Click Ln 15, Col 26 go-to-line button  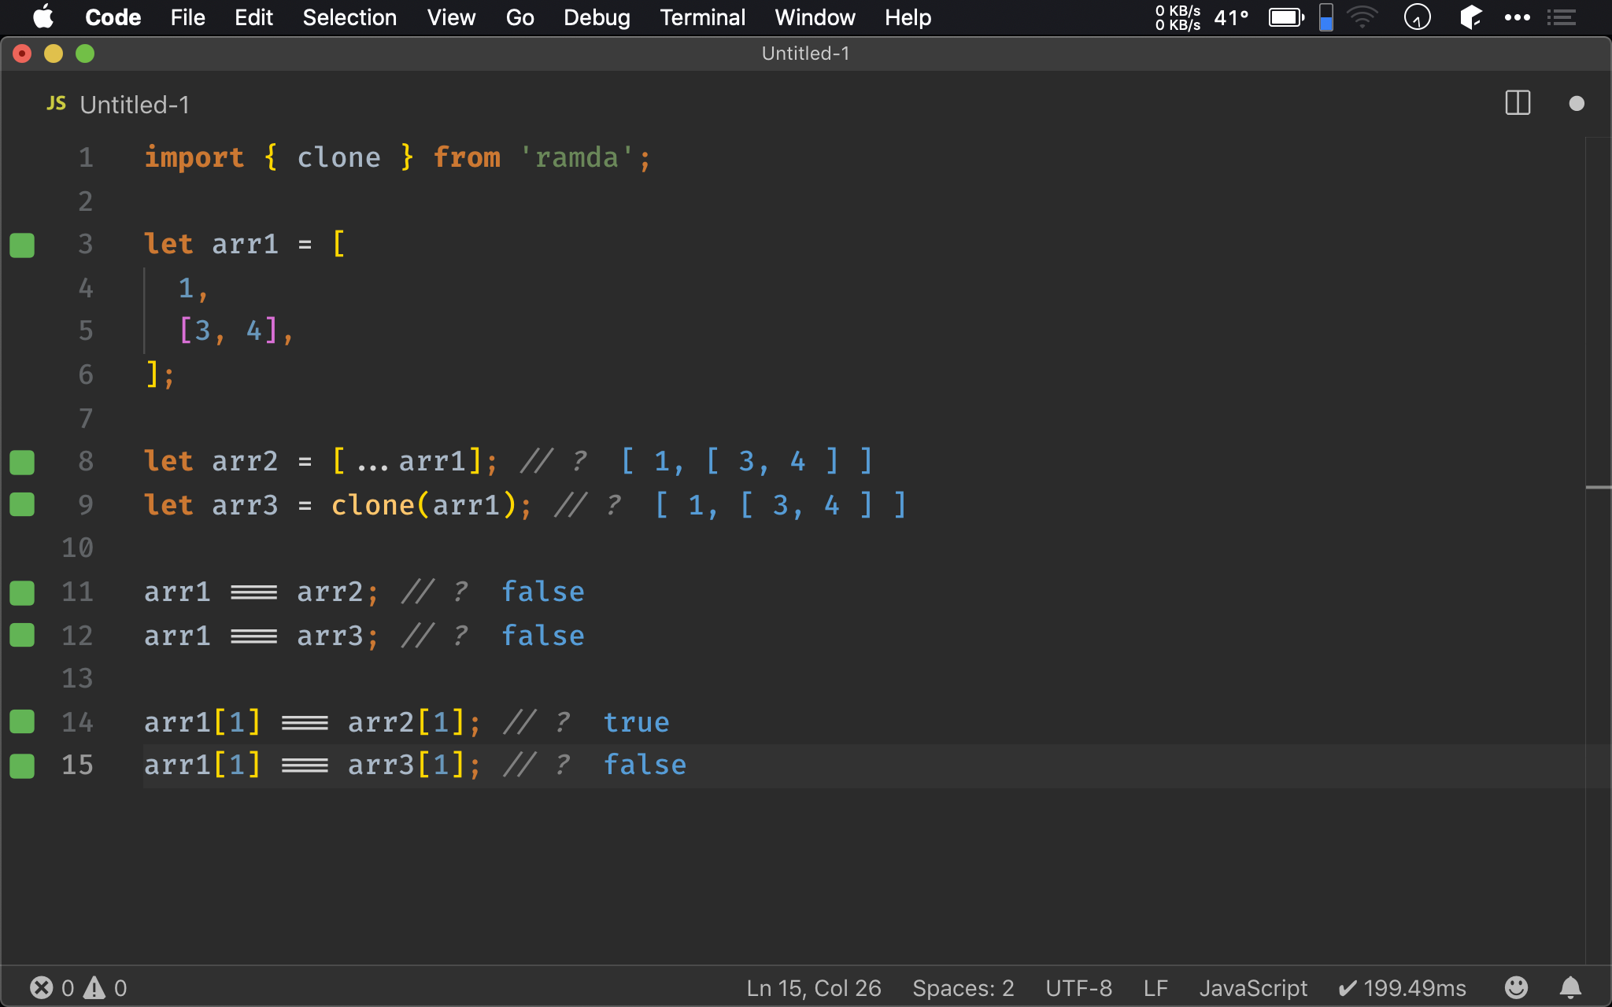coord(813,987)
